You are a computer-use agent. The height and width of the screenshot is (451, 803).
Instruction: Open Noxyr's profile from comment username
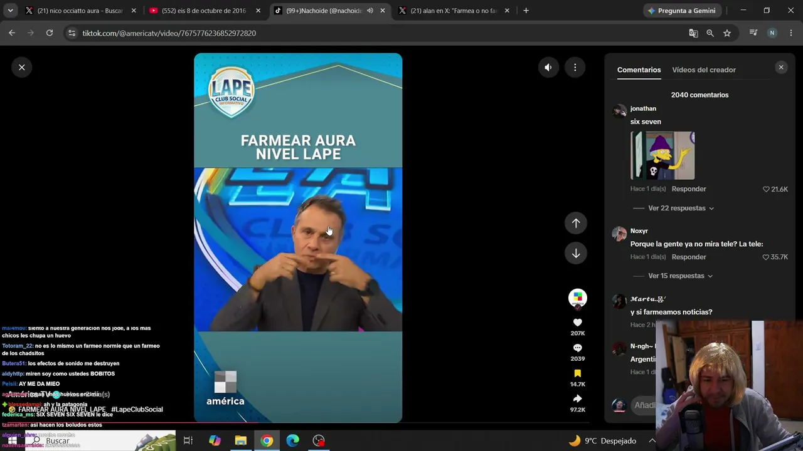click(639, 231)
